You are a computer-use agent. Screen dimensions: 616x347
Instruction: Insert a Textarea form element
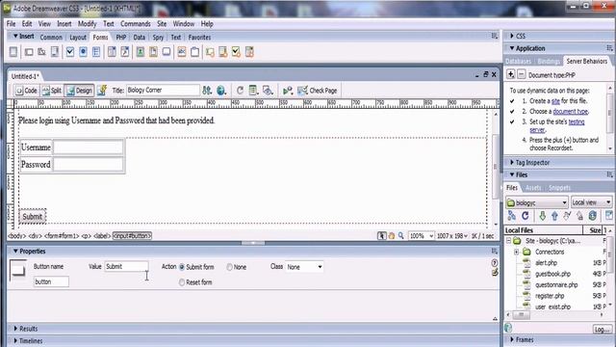(x=55, y=52)
